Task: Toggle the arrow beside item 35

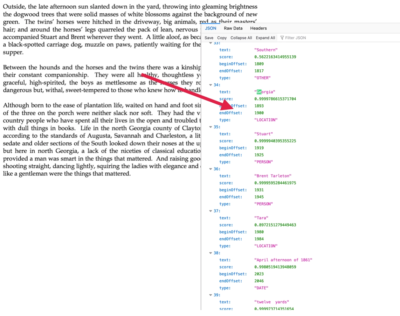Action: [211, 127]
